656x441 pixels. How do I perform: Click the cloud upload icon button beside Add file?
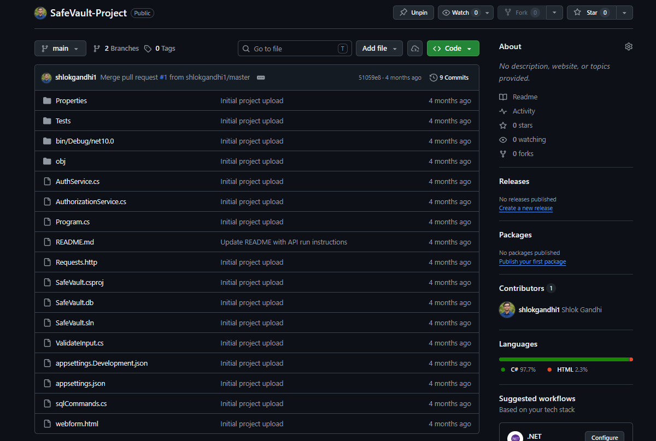[x=415, y=49]
